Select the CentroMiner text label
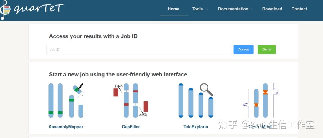323x138 pixels. [261, 127]
